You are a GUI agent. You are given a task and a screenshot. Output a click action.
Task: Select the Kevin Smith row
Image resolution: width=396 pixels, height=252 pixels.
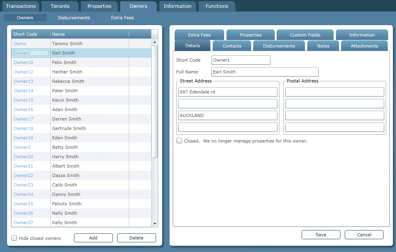click(81, 100)
